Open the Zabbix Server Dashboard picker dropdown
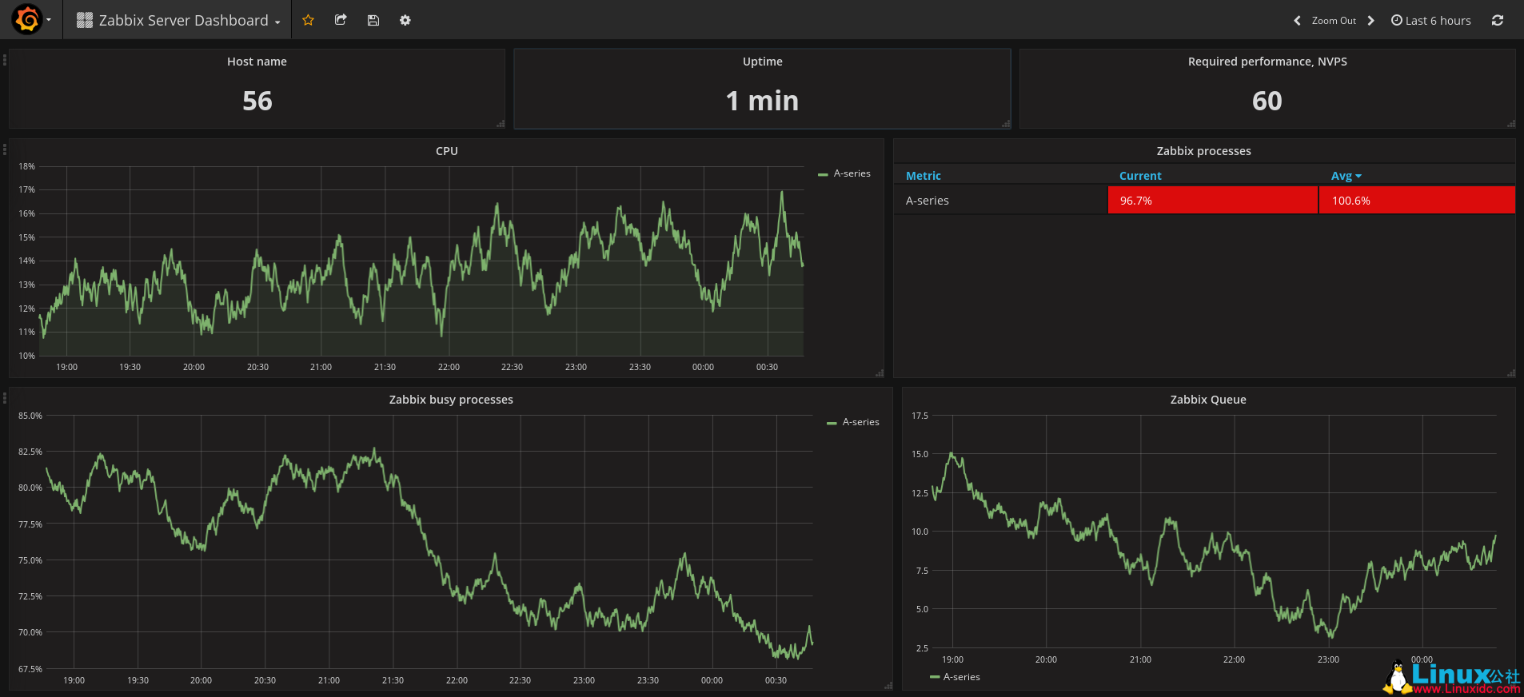The height and width of the screenshot is (697, 1524). point(178,20)
